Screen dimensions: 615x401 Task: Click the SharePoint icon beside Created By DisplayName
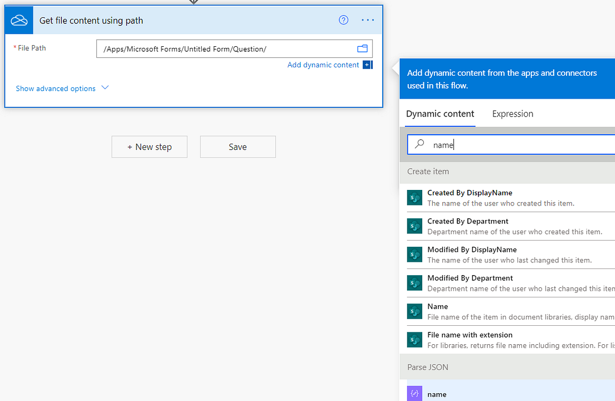point(414,198)
